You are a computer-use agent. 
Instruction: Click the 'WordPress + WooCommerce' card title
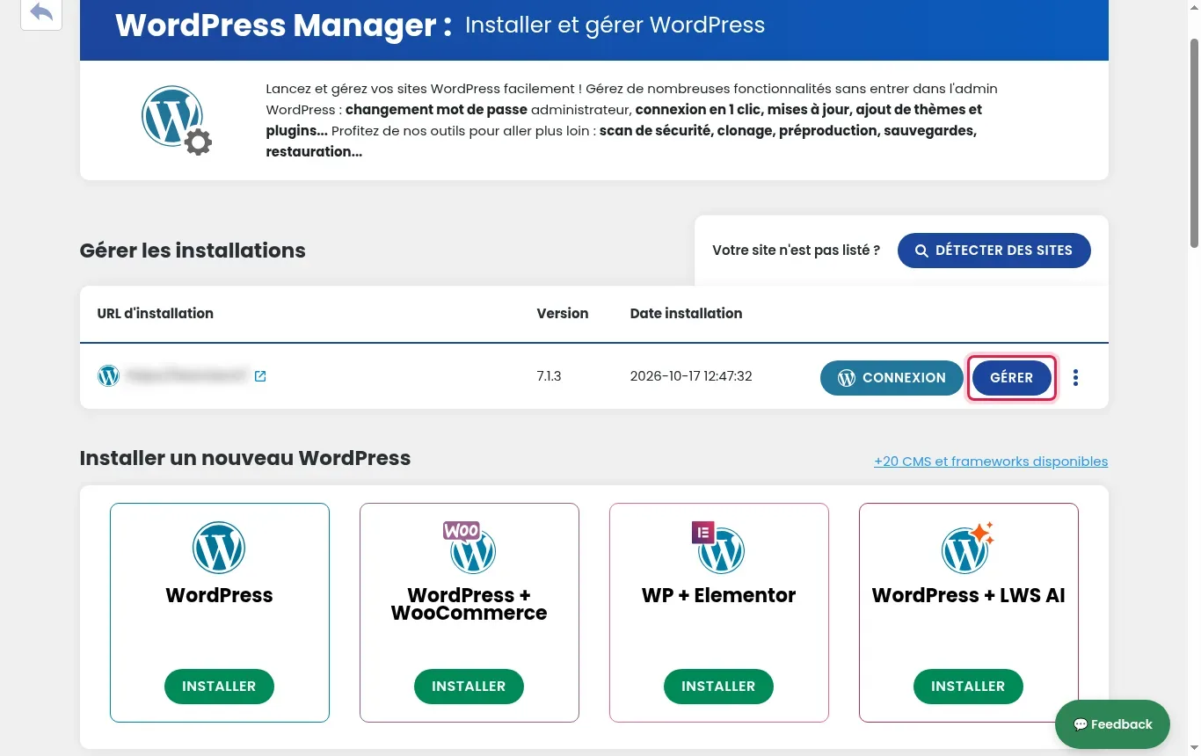point(469,604)
